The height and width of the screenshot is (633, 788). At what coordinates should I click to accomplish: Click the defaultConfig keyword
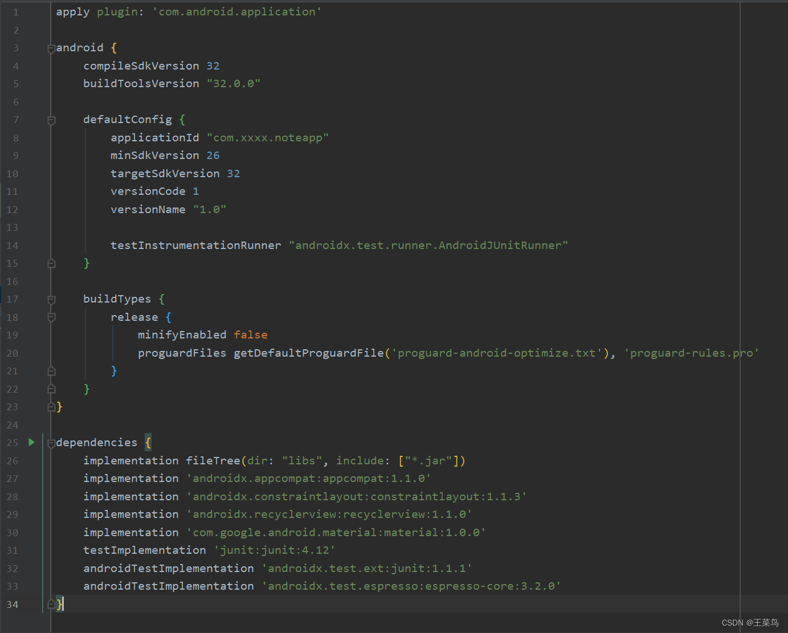pos(128,119)
